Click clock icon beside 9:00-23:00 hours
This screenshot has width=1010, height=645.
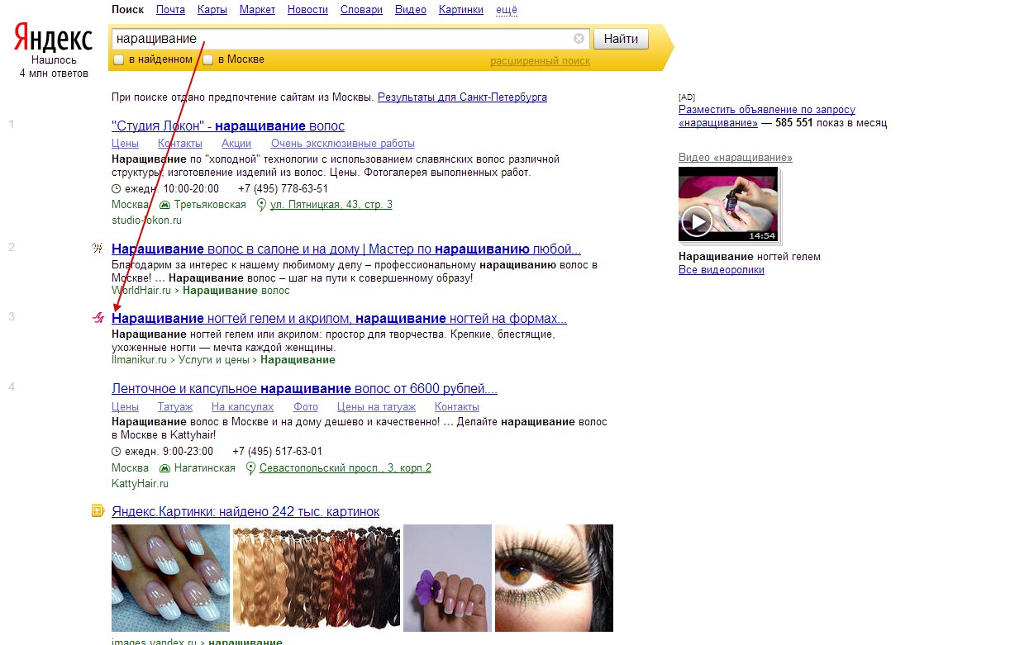pos(116,452)
